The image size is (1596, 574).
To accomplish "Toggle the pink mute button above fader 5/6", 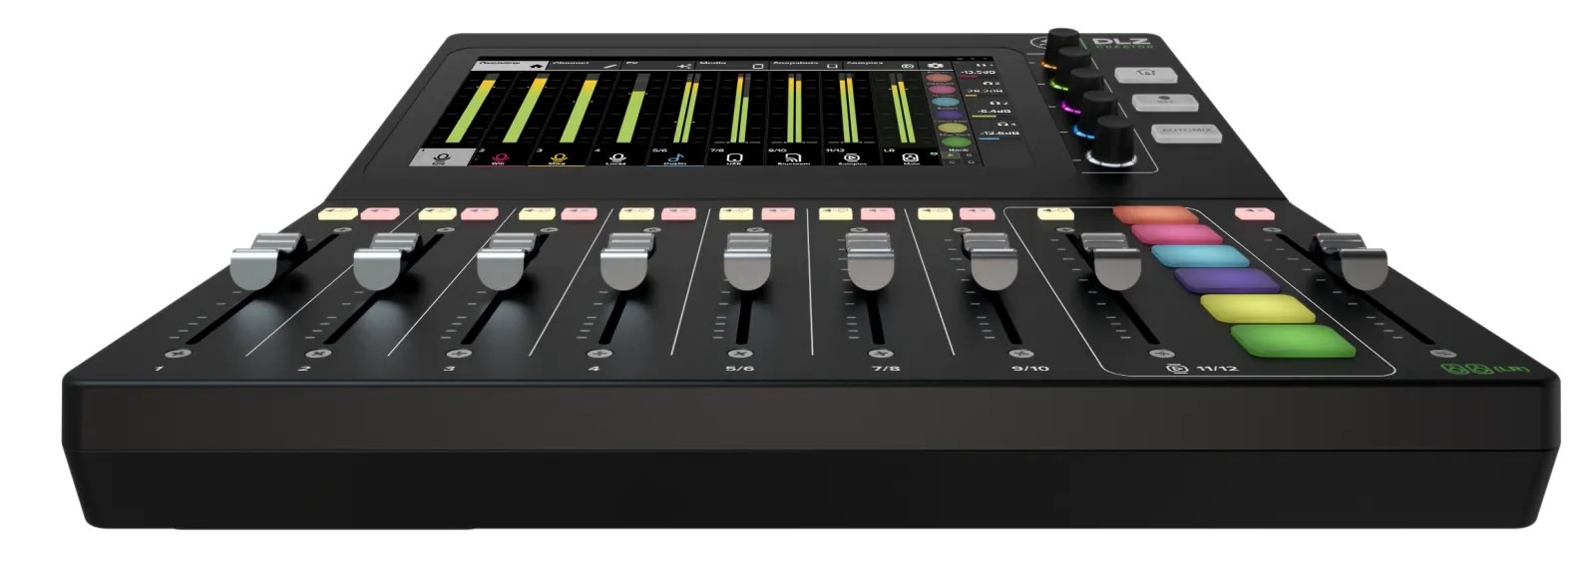I will coord(779,213).
